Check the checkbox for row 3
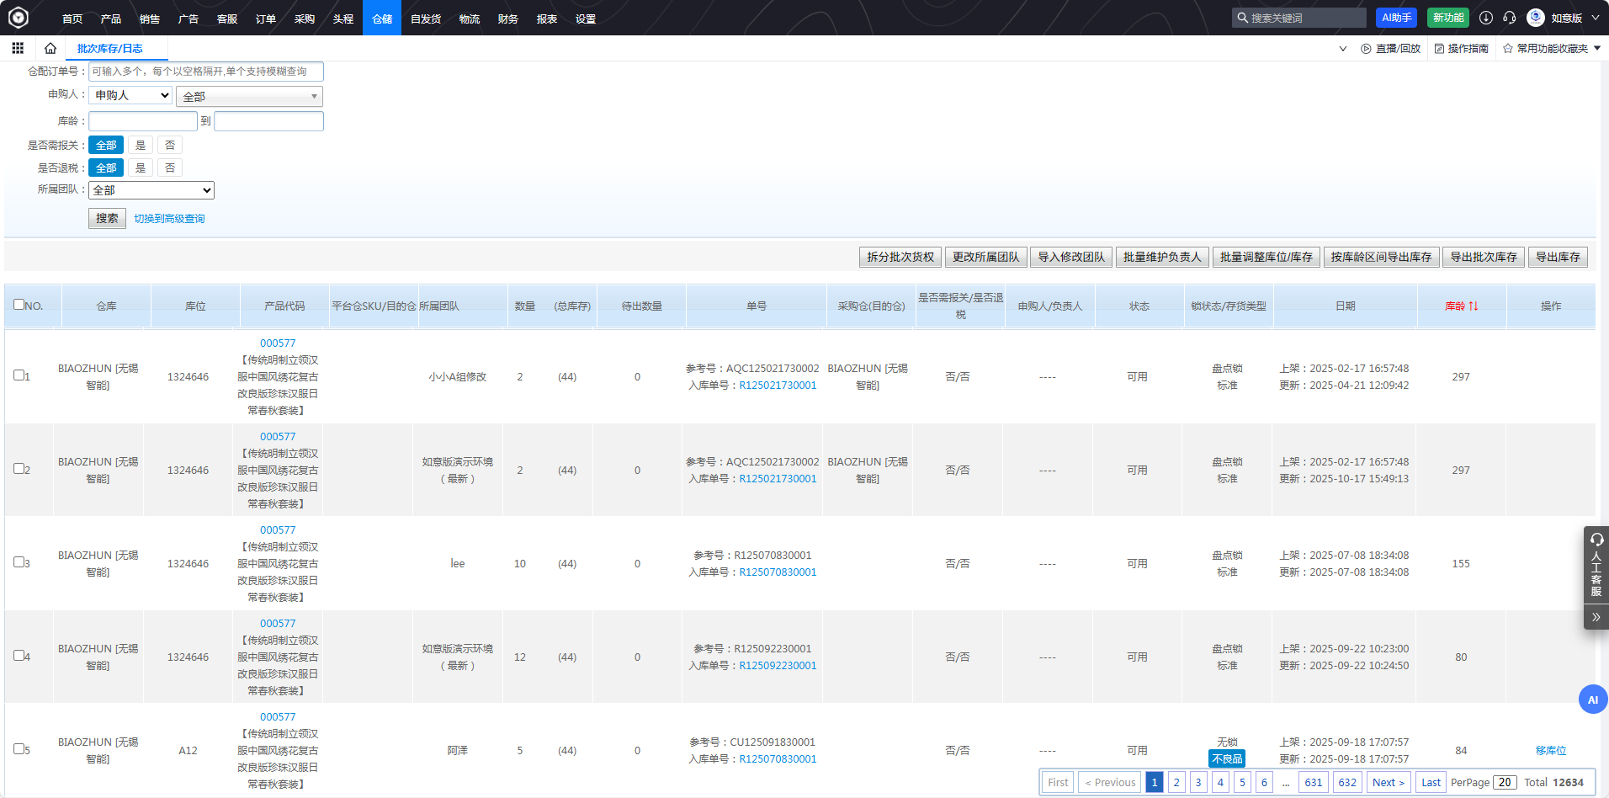 click(x=19, y=562)
